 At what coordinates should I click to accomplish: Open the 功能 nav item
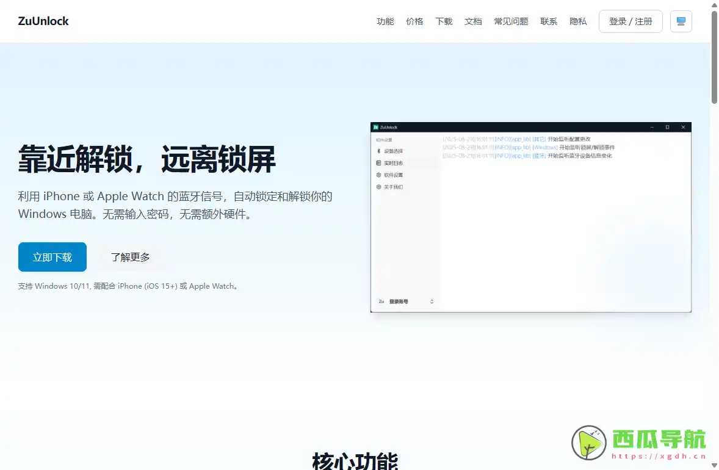pos(385,21)
